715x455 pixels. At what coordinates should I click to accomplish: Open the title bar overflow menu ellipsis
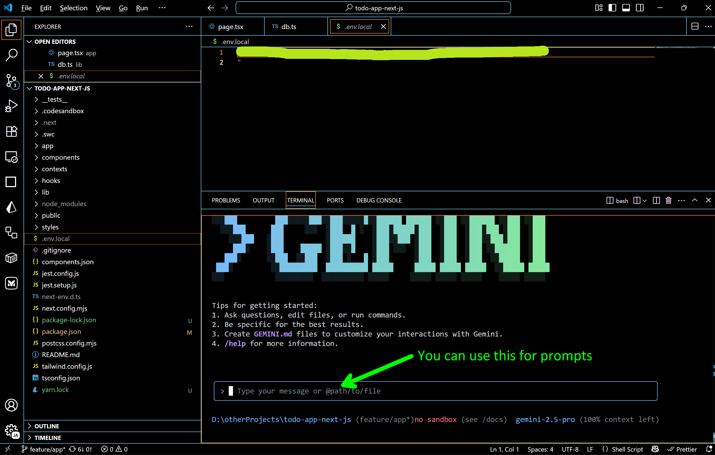pos(162,8)
